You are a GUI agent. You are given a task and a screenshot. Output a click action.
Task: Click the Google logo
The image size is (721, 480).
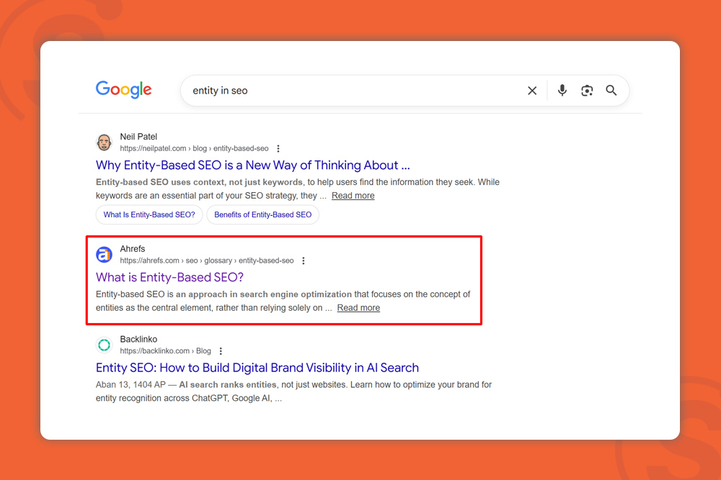coord(123,90)
